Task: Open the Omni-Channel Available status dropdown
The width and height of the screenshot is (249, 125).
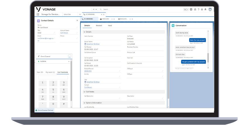Action: point(69,61)
